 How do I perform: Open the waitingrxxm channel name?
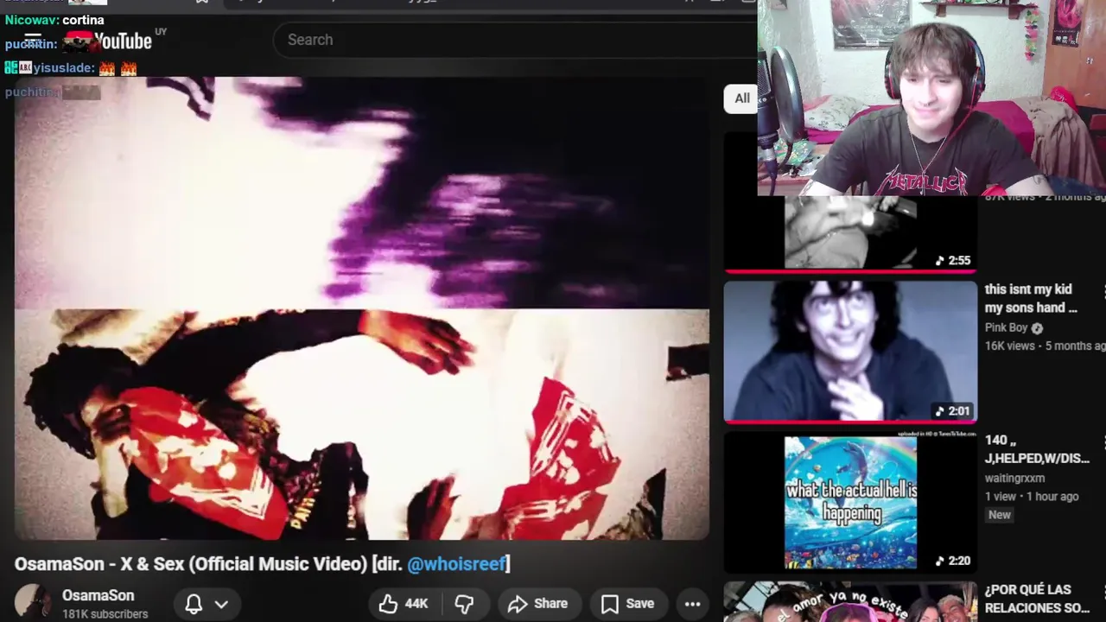pyautogui.click(x=1014, y=478)
